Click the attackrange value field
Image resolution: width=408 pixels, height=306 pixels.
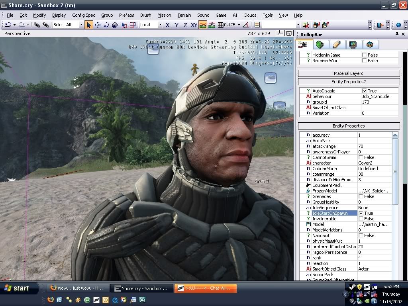[x=375, y=146]
